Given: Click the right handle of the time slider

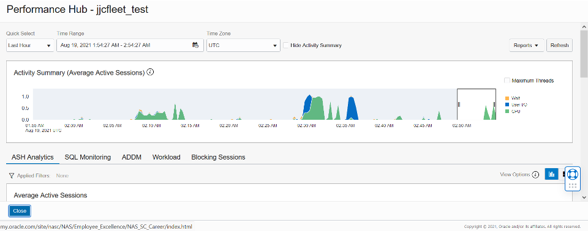Looking at the screenshot, I should (x=494, y=105).
